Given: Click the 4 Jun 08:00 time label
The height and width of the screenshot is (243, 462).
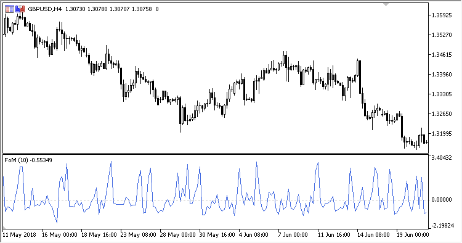Looking at the screenshot, I should [x=254, y=235].
